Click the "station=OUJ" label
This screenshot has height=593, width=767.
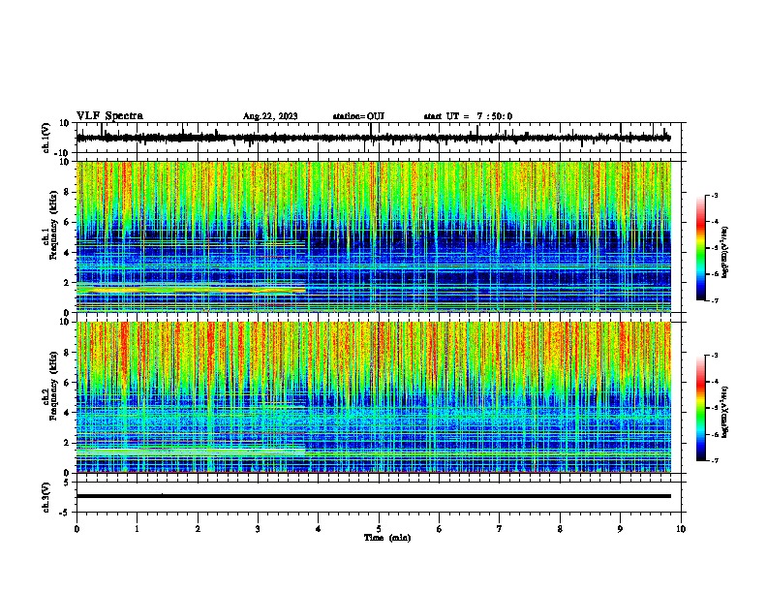coord(358,116)
